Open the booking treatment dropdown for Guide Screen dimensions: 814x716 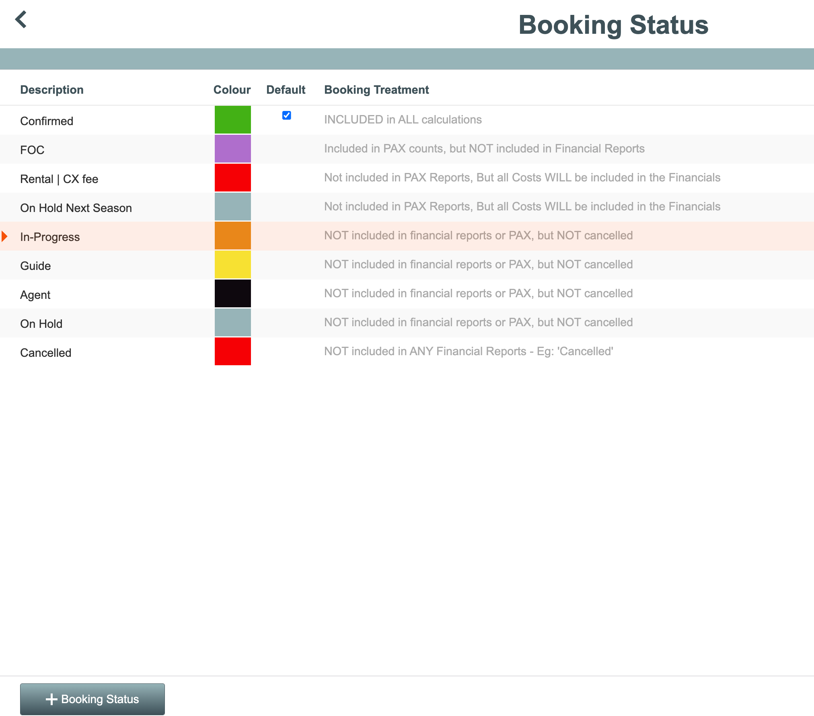click(478, 265)
